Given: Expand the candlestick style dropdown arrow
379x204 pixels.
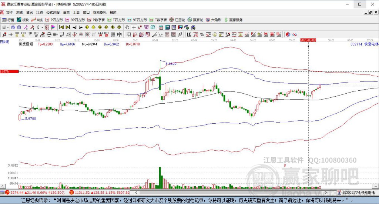Looking at the screenshot, I should [42, 27].
